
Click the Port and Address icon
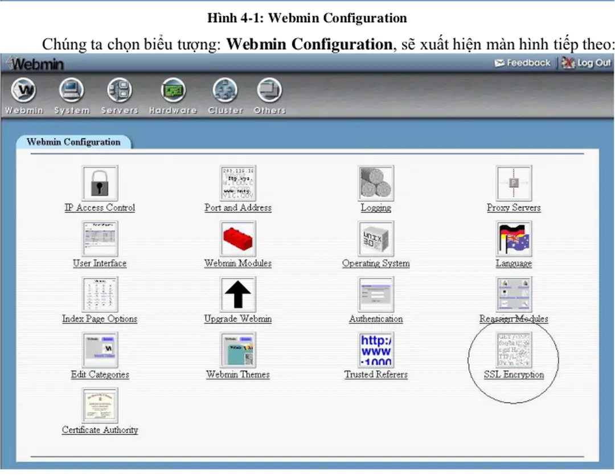point(238,183)
